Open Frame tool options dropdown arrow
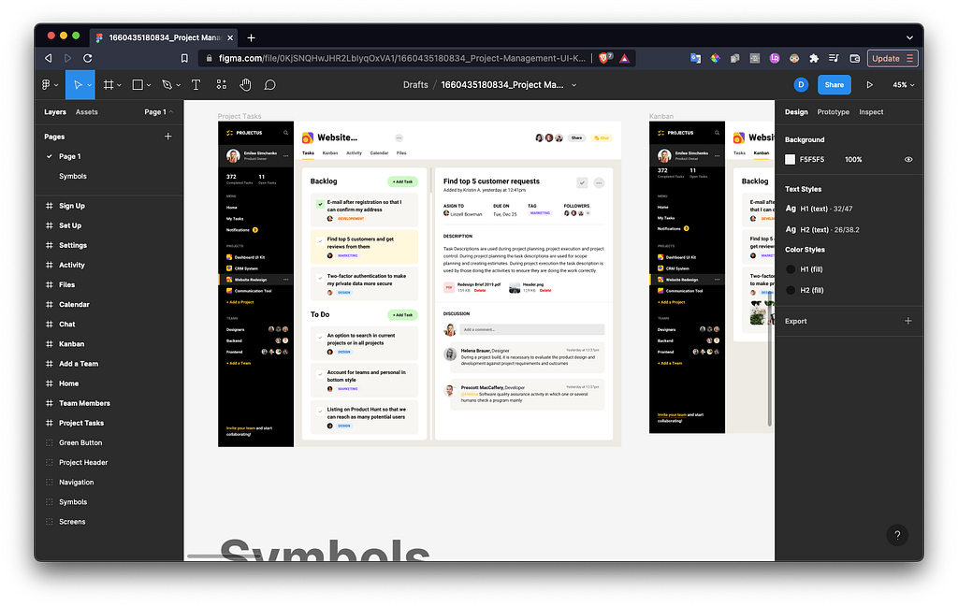 119,85
